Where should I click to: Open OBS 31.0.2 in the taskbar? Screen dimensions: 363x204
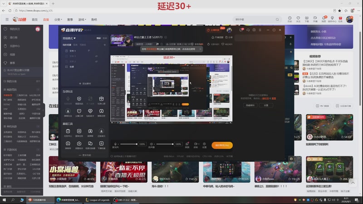pos(126,200)
